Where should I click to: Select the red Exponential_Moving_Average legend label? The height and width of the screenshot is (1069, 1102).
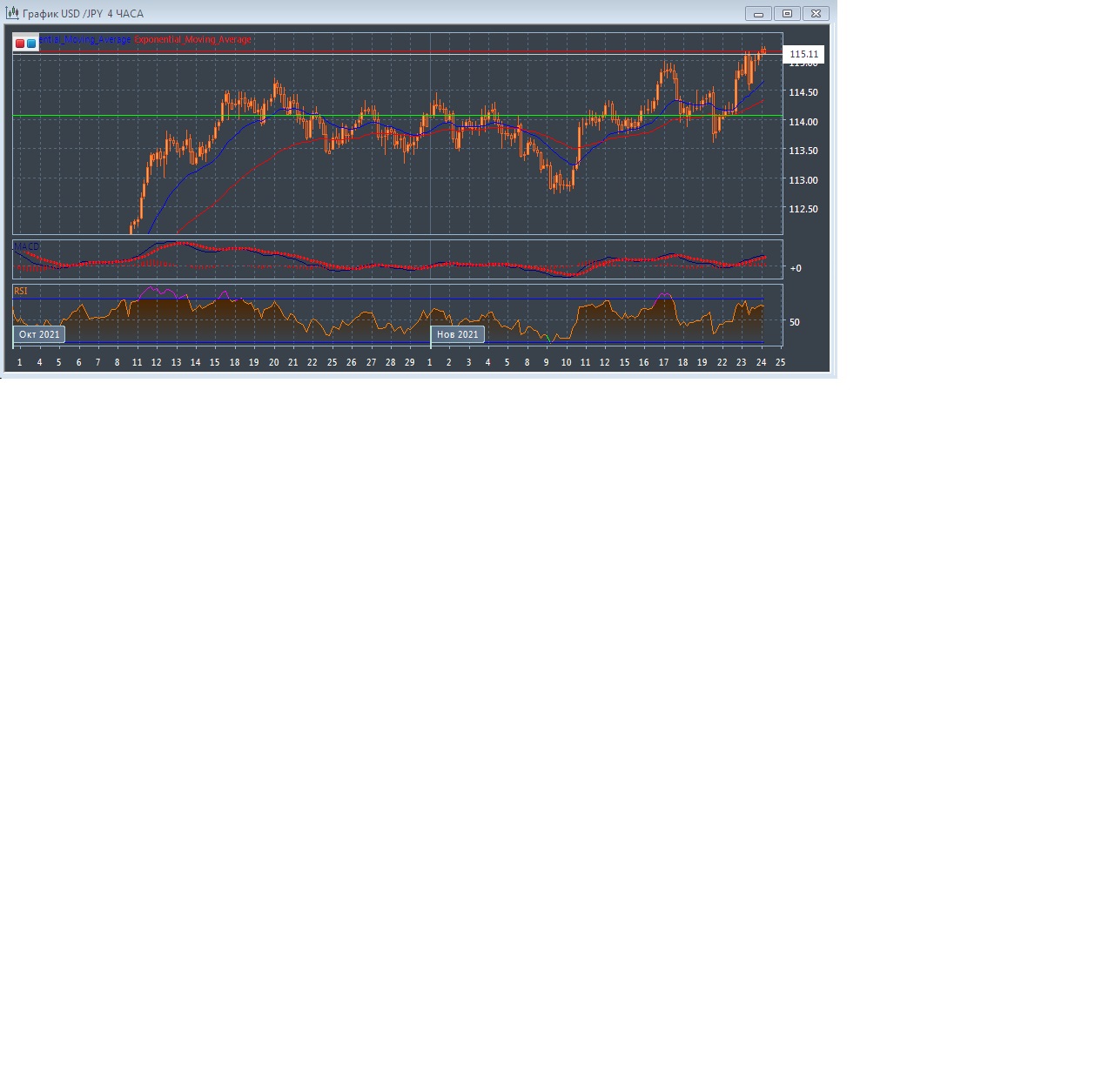pyautogui.click(x=192, y=40)
